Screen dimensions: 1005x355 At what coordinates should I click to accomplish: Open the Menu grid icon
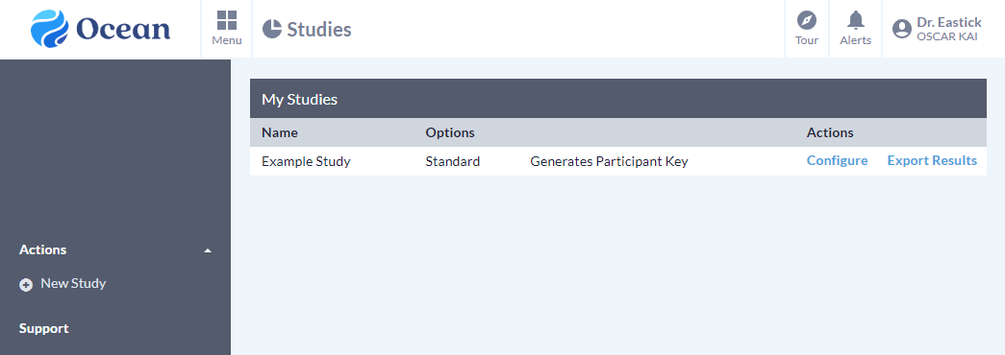coord(227,20)
